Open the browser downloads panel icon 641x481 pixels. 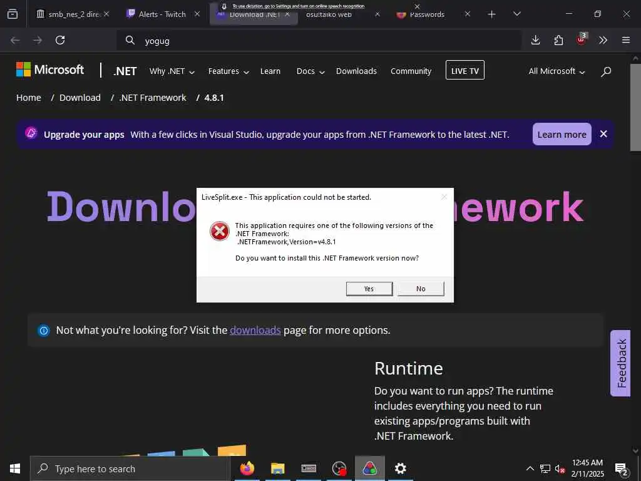[x=536, y=40]
